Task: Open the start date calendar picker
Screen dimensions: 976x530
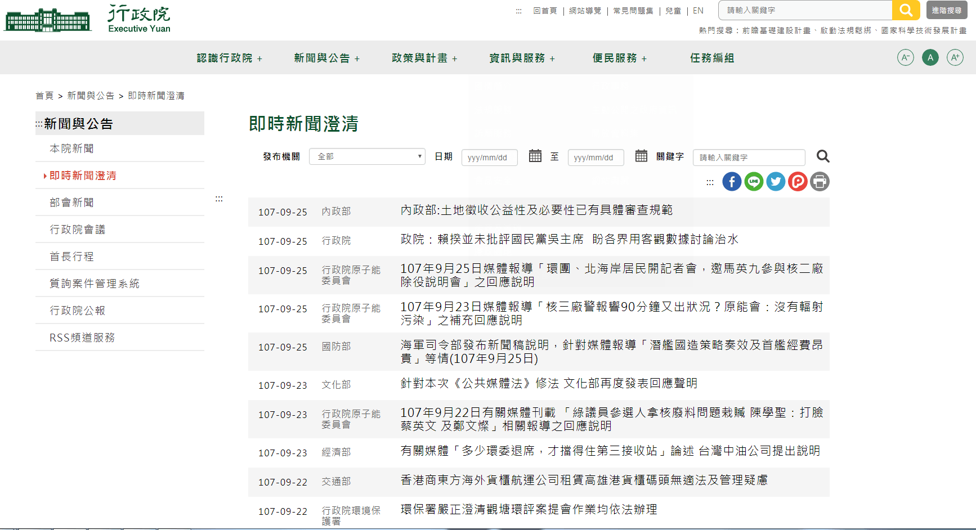Action: pyautogui.click(x=535, y=156)
